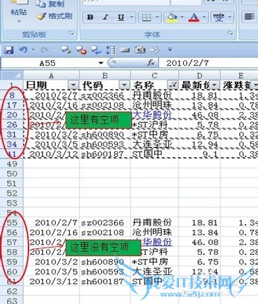Click the row sort arrows icon
258x304 pixels.
pyautogui.click(x=111, y=50)
